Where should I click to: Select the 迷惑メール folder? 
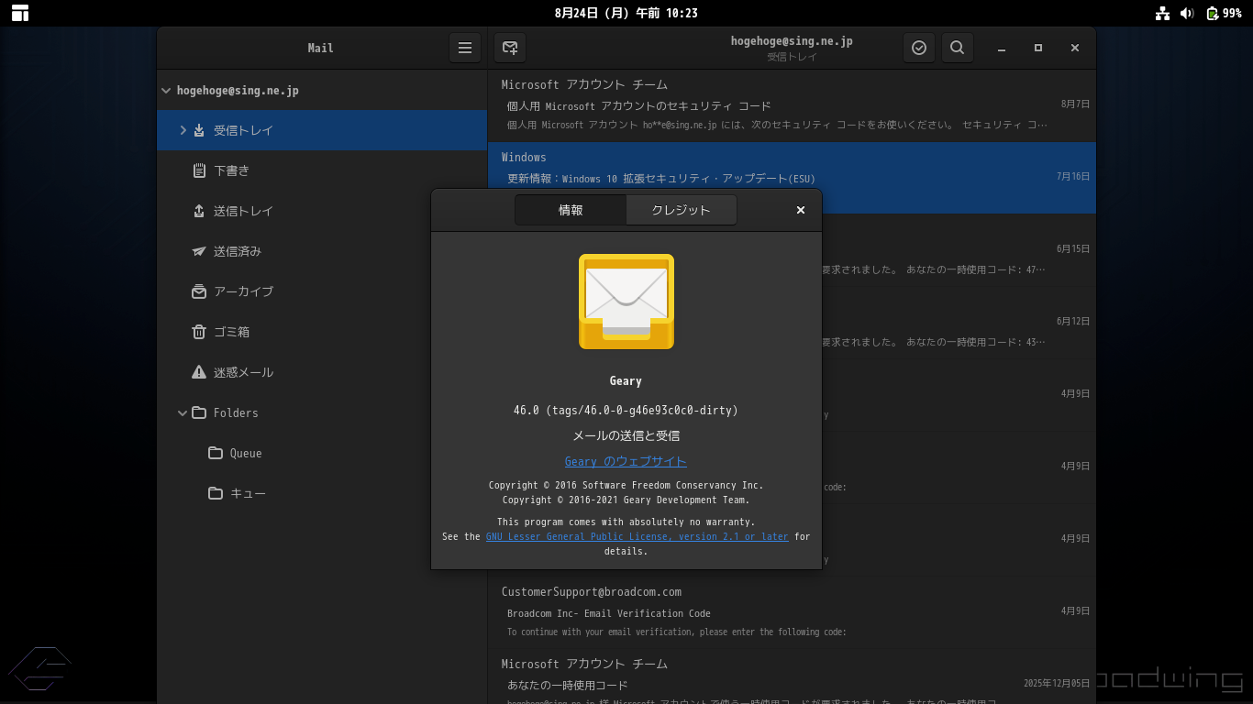(x=322, y=372)
